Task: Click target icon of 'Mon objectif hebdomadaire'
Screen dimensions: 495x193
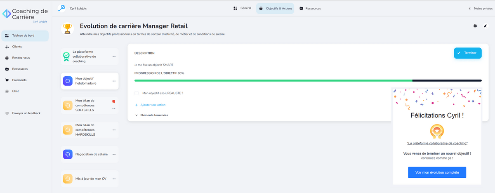Action: coord(68,81)
